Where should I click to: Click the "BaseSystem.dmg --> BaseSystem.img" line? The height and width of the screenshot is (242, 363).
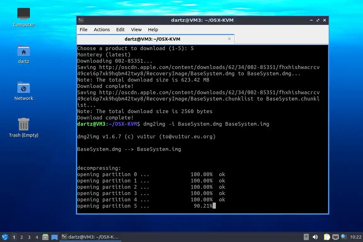(x=129, y=149)
